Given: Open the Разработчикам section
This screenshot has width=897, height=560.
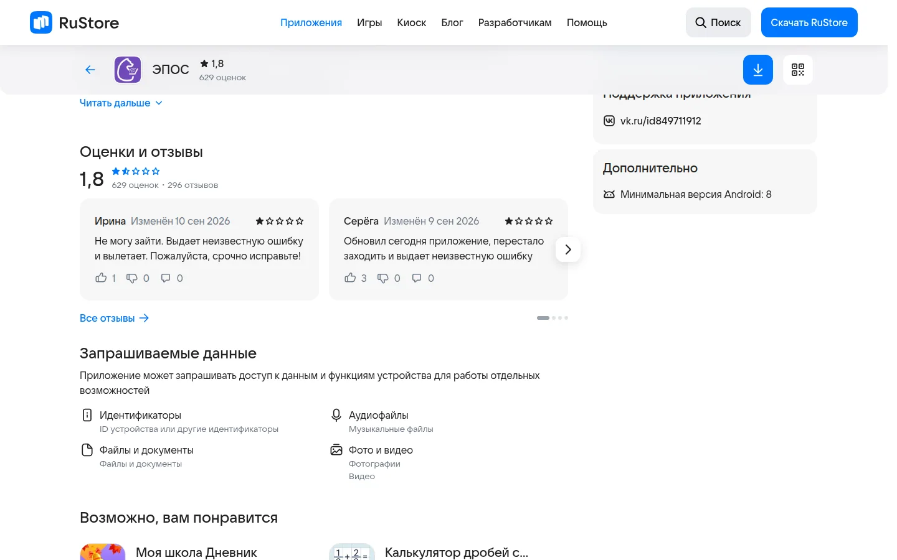Looking at the screenshot, I should point(515,22).
